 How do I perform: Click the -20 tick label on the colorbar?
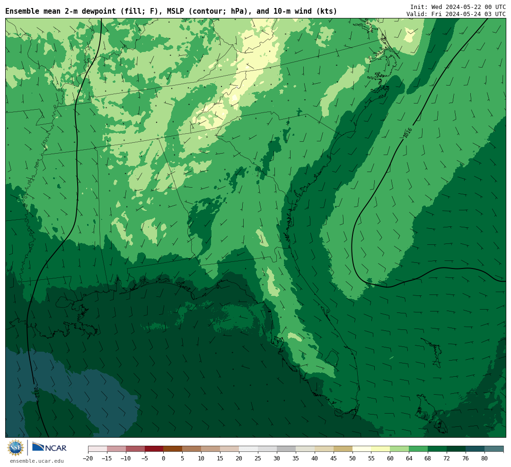[88, 458]
